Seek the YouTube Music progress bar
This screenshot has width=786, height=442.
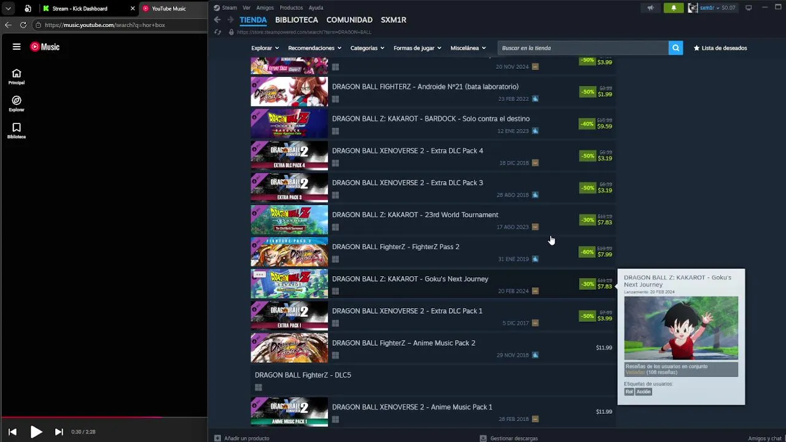tap(104, 417)
